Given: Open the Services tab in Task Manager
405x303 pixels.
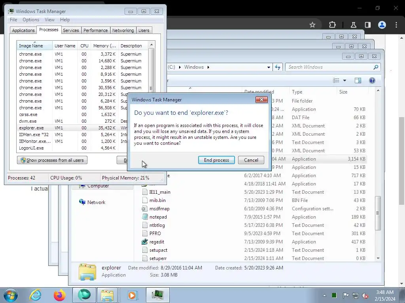Looking at the screenshot, I should (x=71, y=30).
